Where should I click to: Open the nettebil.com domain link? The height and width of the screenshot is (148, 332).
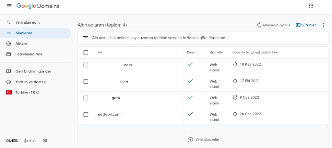tap(109, 115)
